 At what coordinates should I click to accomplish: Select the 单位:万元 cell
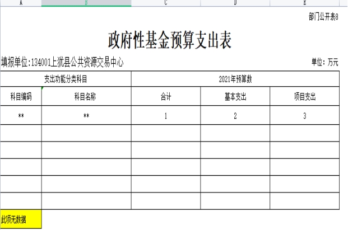tap(324, 62)
